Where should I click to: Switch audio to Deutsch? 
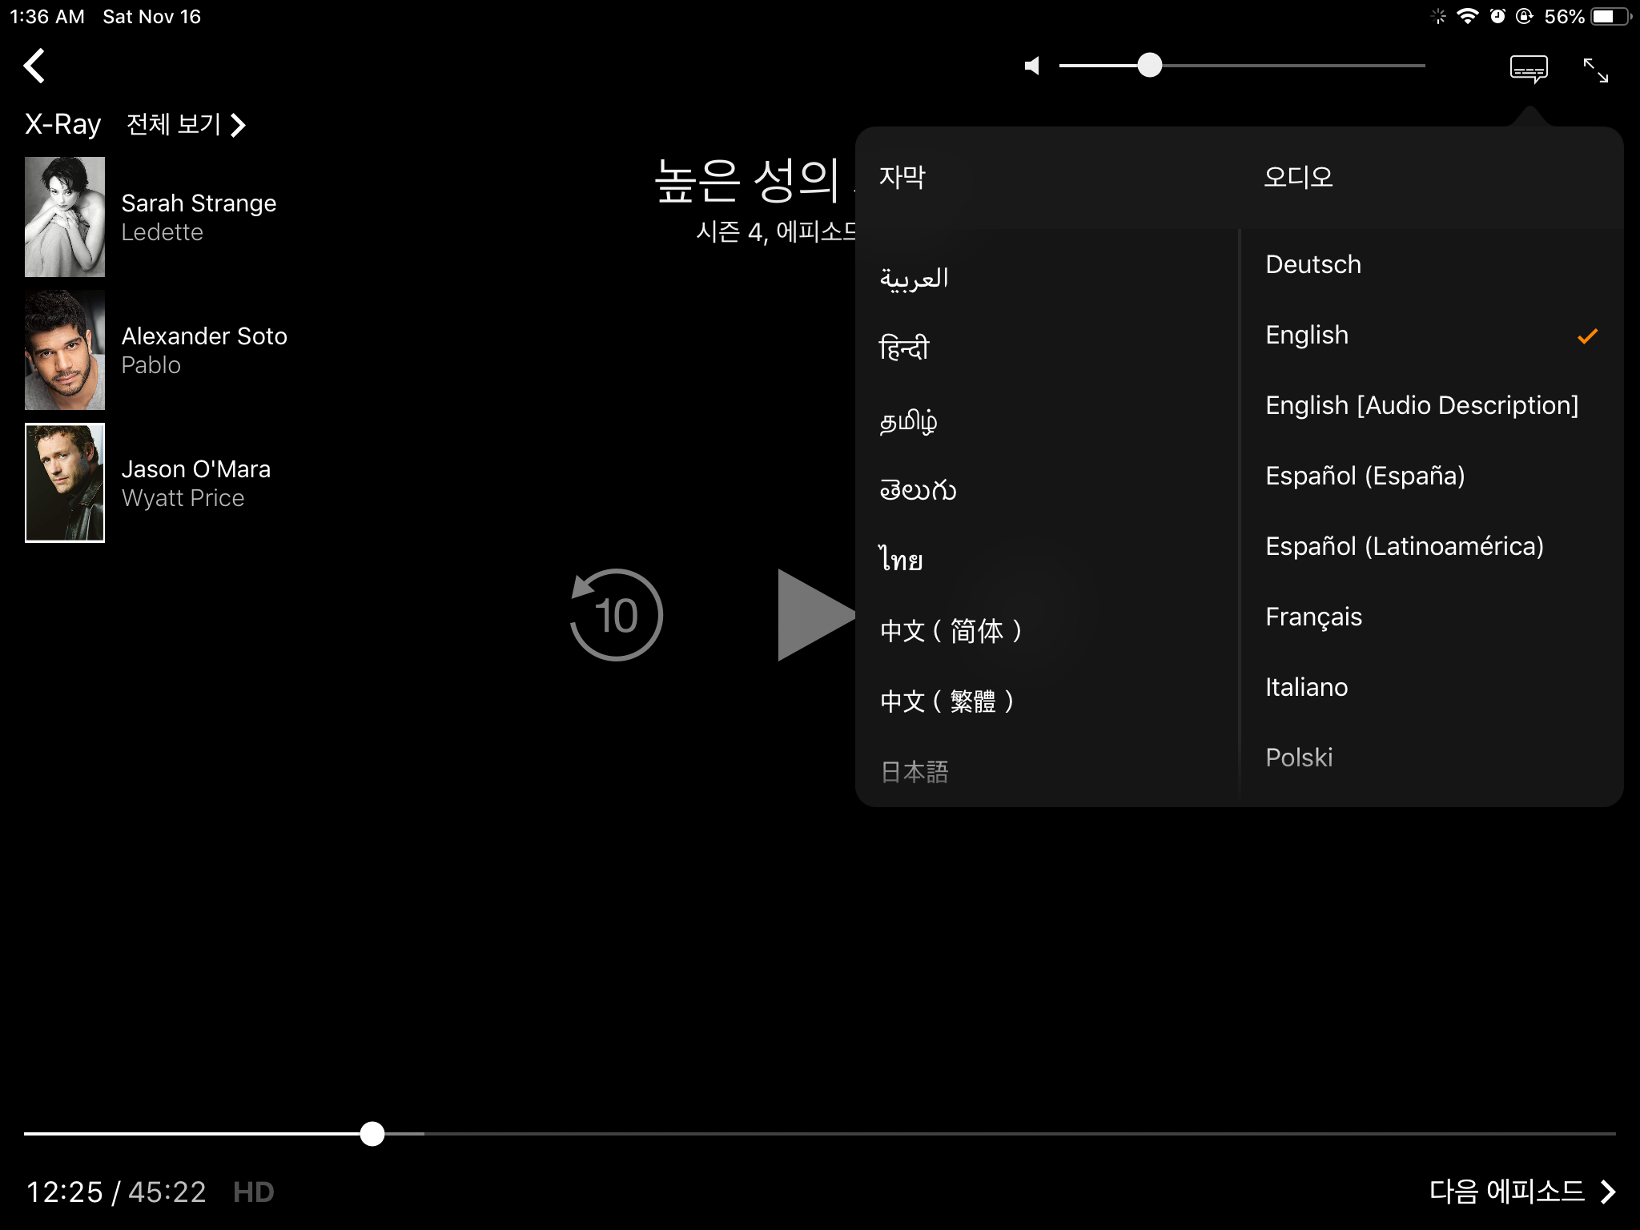click(x=1312, y=264)
